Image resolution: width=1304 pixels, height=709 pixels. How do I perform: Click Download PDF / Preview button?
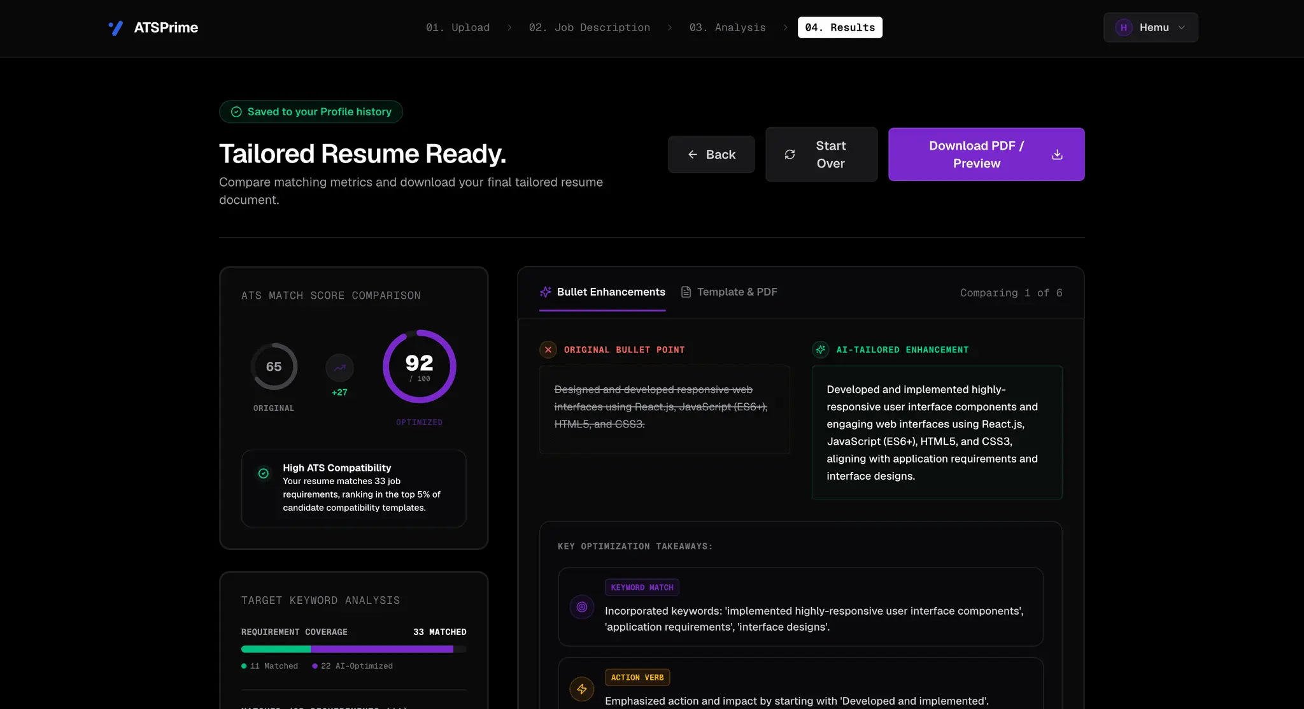(986, 154)
